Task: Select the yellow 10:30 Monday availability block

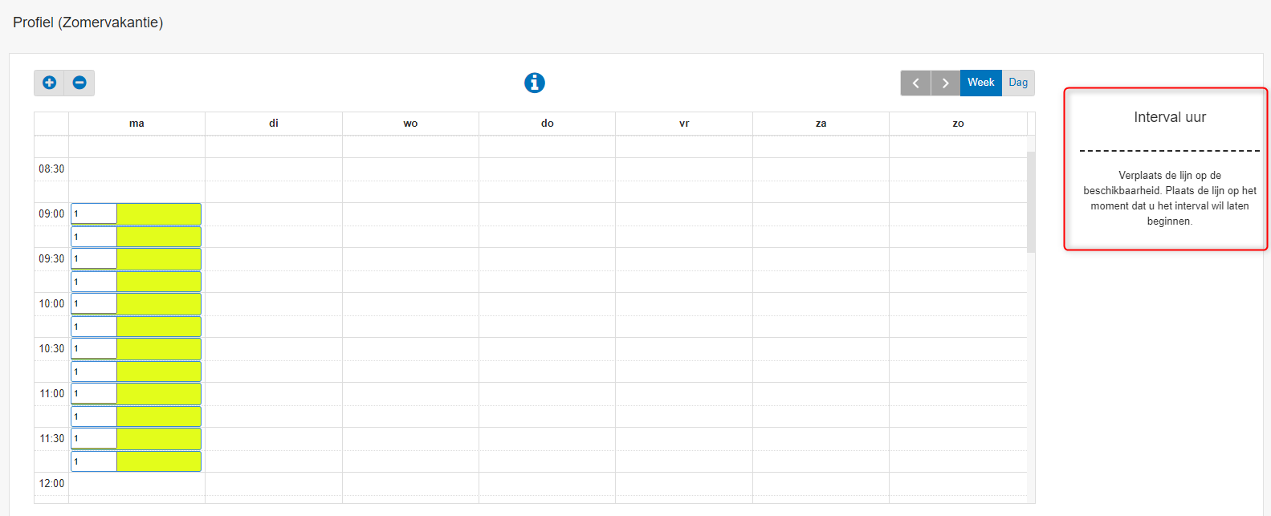Action: 158,349
